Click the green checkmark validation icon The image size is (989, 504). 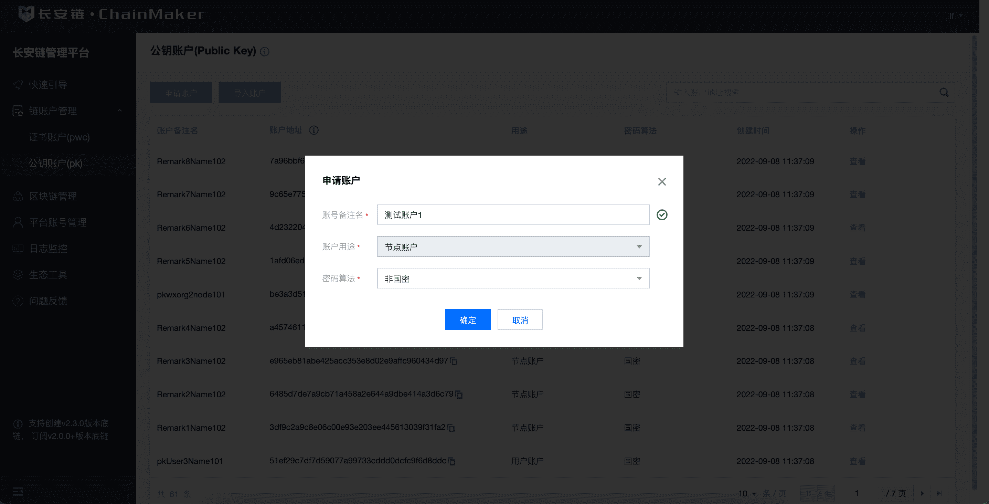pyautogui.click(x=661, y=215)
